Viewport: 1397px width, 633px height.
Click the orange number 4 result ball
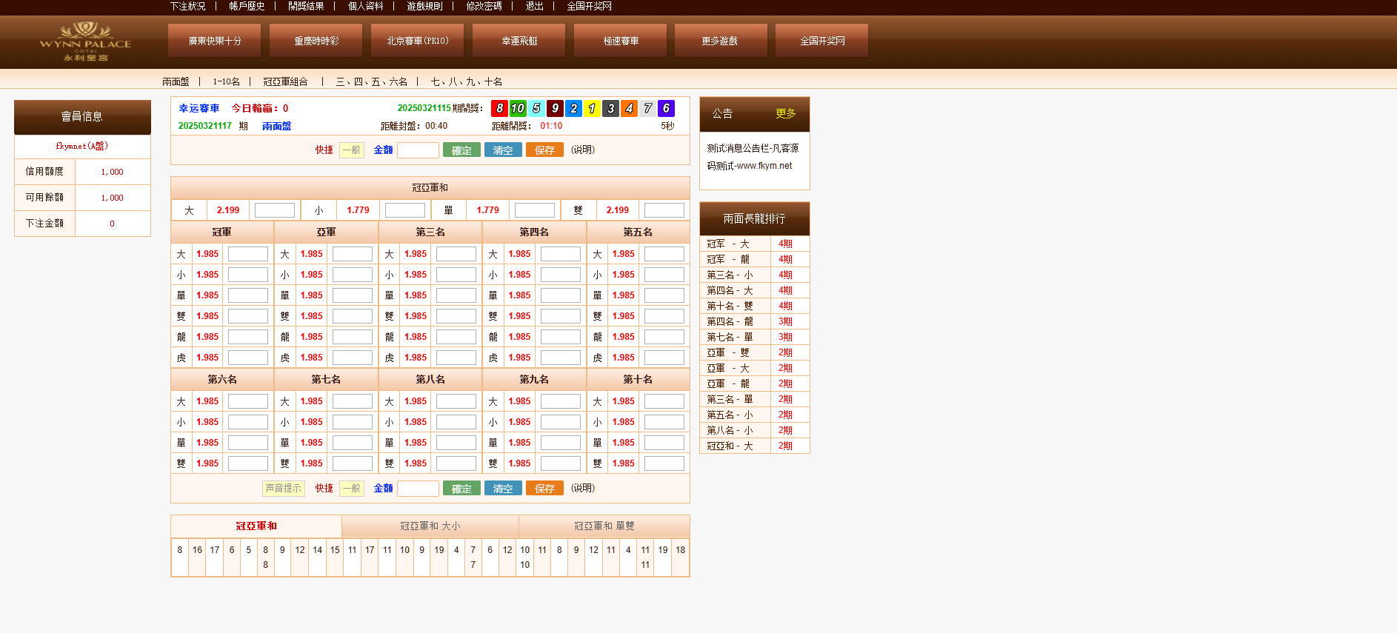629,109
